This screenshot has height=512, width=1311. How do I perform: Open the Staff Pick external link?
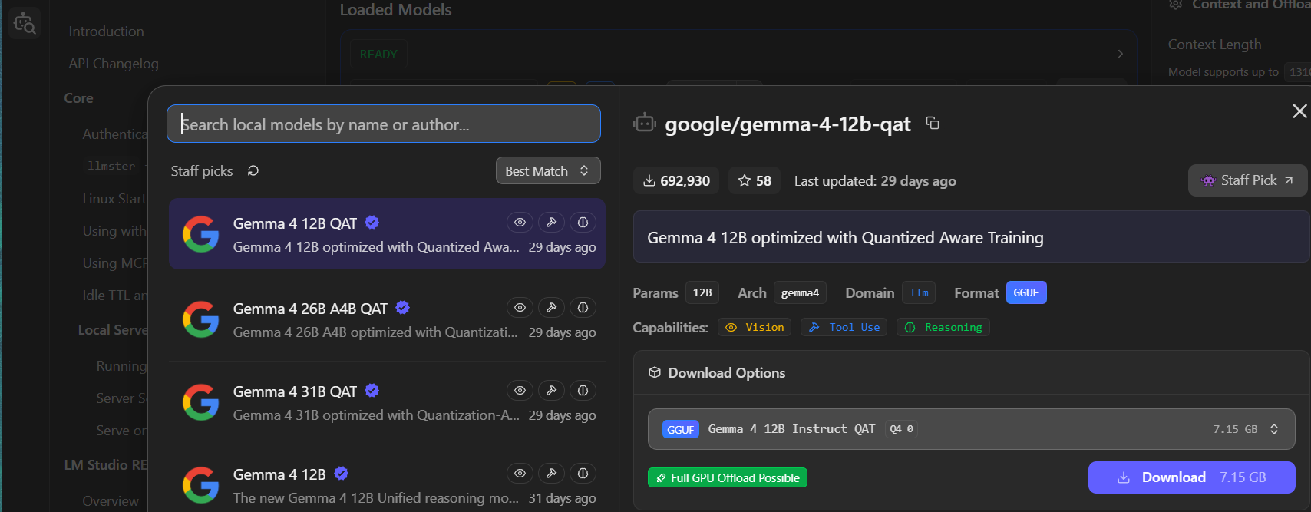(x=1247, y=180)
